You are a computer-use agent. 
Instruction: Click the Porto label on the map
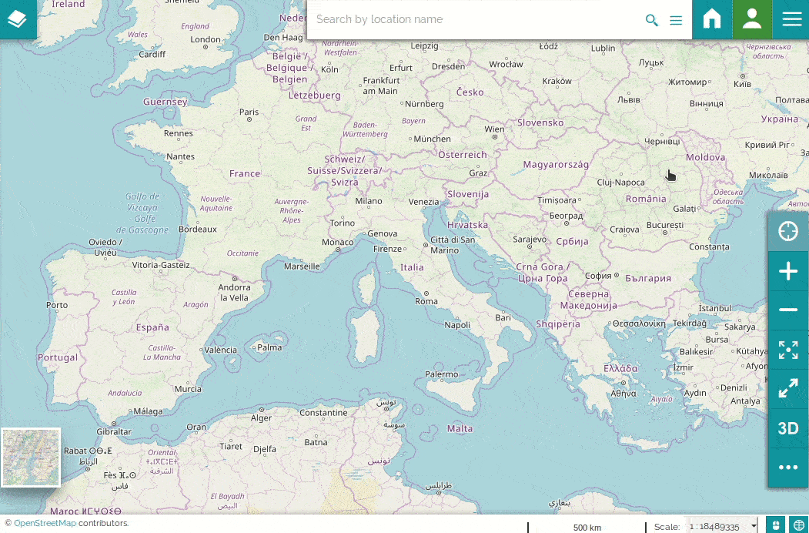(57, 305)
